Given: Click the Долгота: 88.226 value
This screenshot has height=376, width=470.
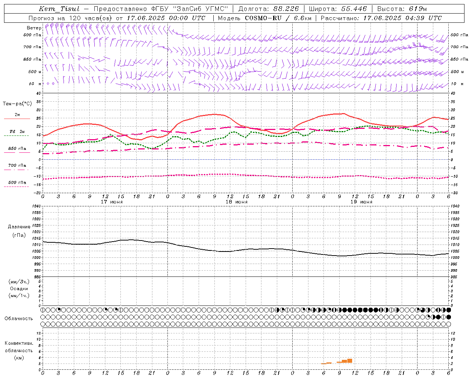Looking at the screenshot, I should 269,9.
